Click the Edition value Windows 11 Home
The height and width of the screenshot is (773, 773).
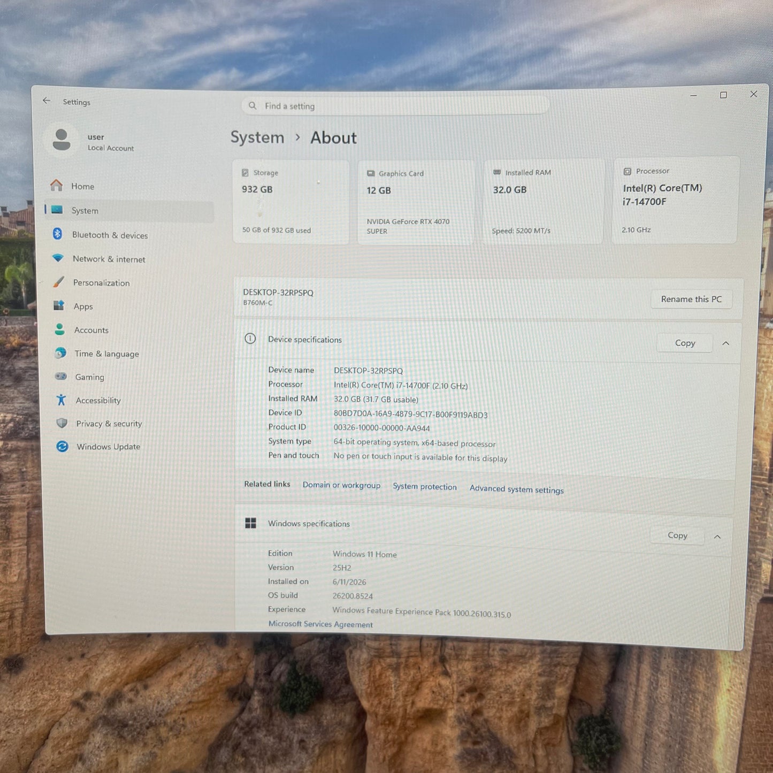tap(365, 554)
